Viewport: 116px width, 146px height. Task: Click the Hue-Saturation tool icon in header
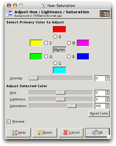tap(9, 13)
